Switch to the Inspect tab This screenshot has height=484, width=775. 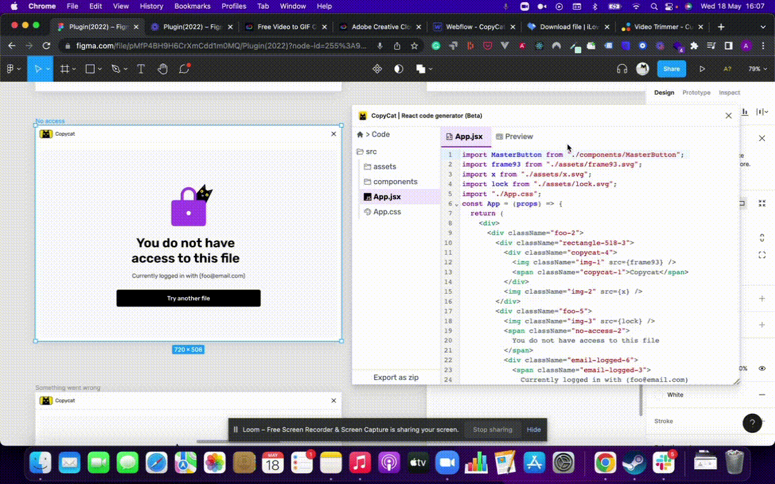point(729,92)
